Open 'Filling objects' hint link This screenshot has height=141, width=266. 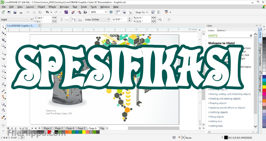click(x=217, y=117)
